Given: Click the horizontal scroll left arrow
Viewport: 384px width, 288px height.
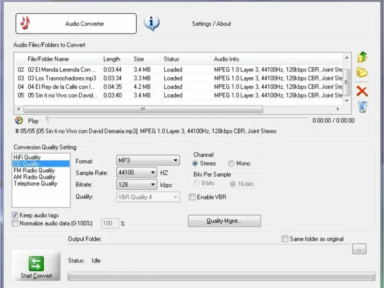Looking at the screenshot, I should [x=19, y=109].
